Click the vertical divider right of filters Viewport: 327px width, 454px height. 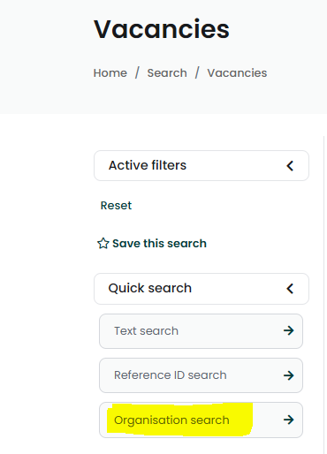323,294
